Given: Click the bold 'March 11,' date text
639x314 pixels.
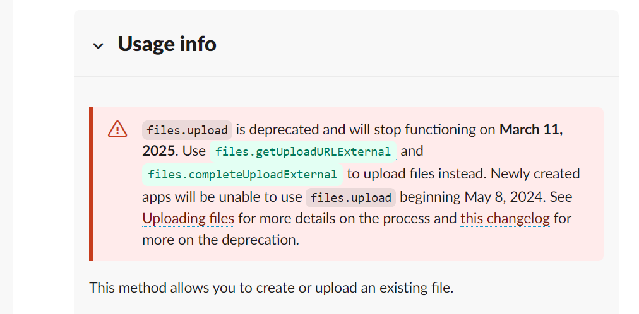Looking at the screenshot, I should (x=532, y=130).
